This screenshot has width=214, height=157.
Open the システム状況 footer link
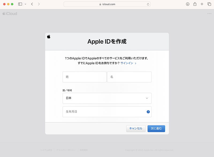(46, 150)
